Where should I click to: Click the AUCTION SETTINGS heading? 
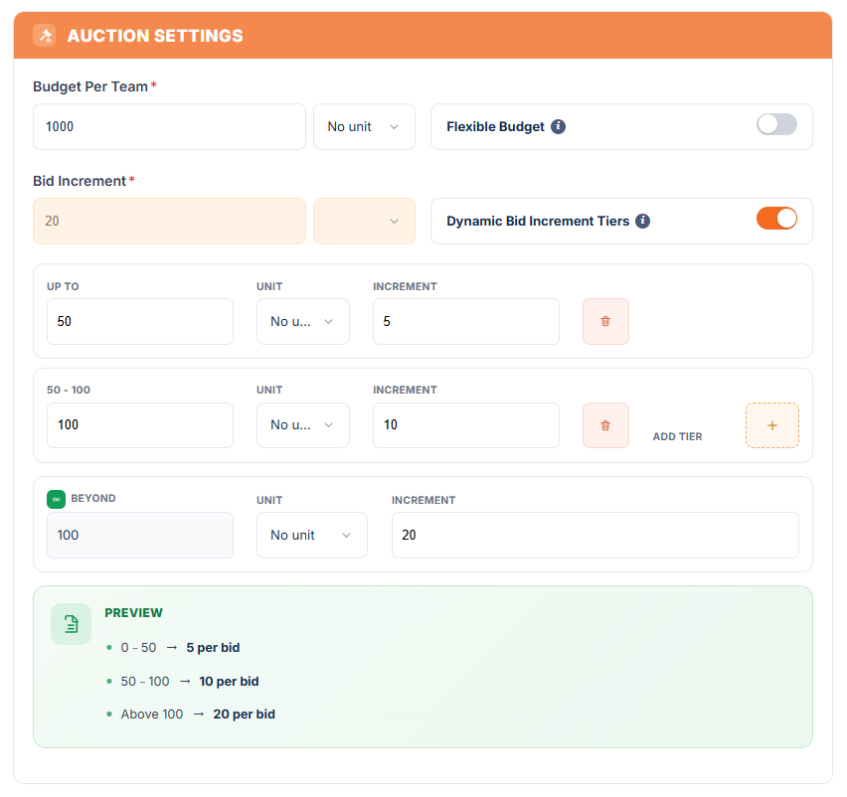point(155,36)
